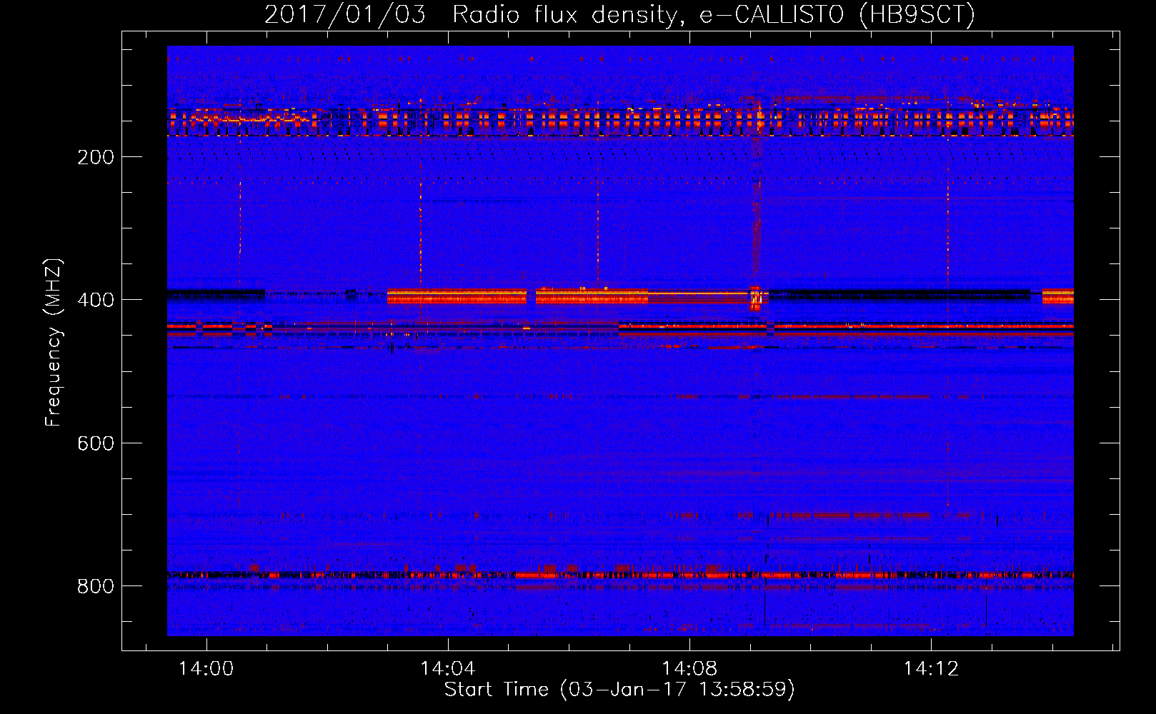The width and height of the screenshot is (1156, 714).
Task: Click the 14:04 time tick label
Action: click(448, 669)
